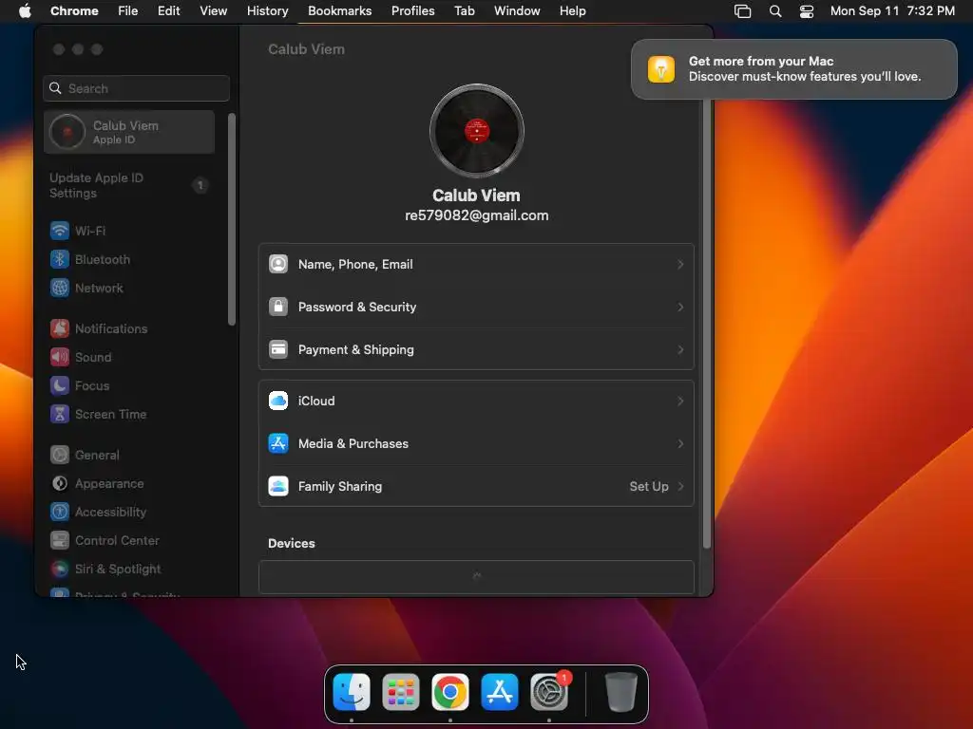Open Siri & Spotlight icon
Viewport: 973px width, 729px height.
click(x=60, y=570)
